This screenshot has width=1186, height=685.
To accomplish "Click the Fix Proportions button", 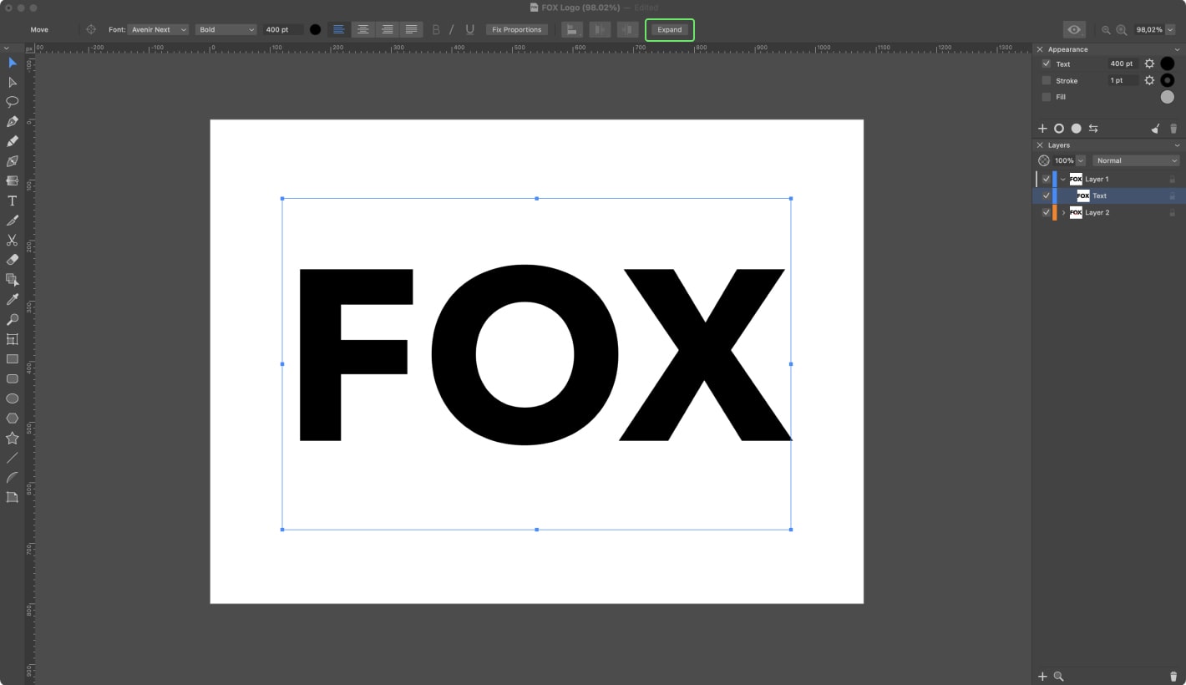I will 516,29.
